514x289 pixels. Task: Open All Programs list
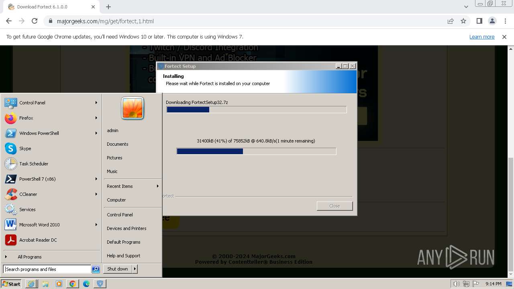30,257
